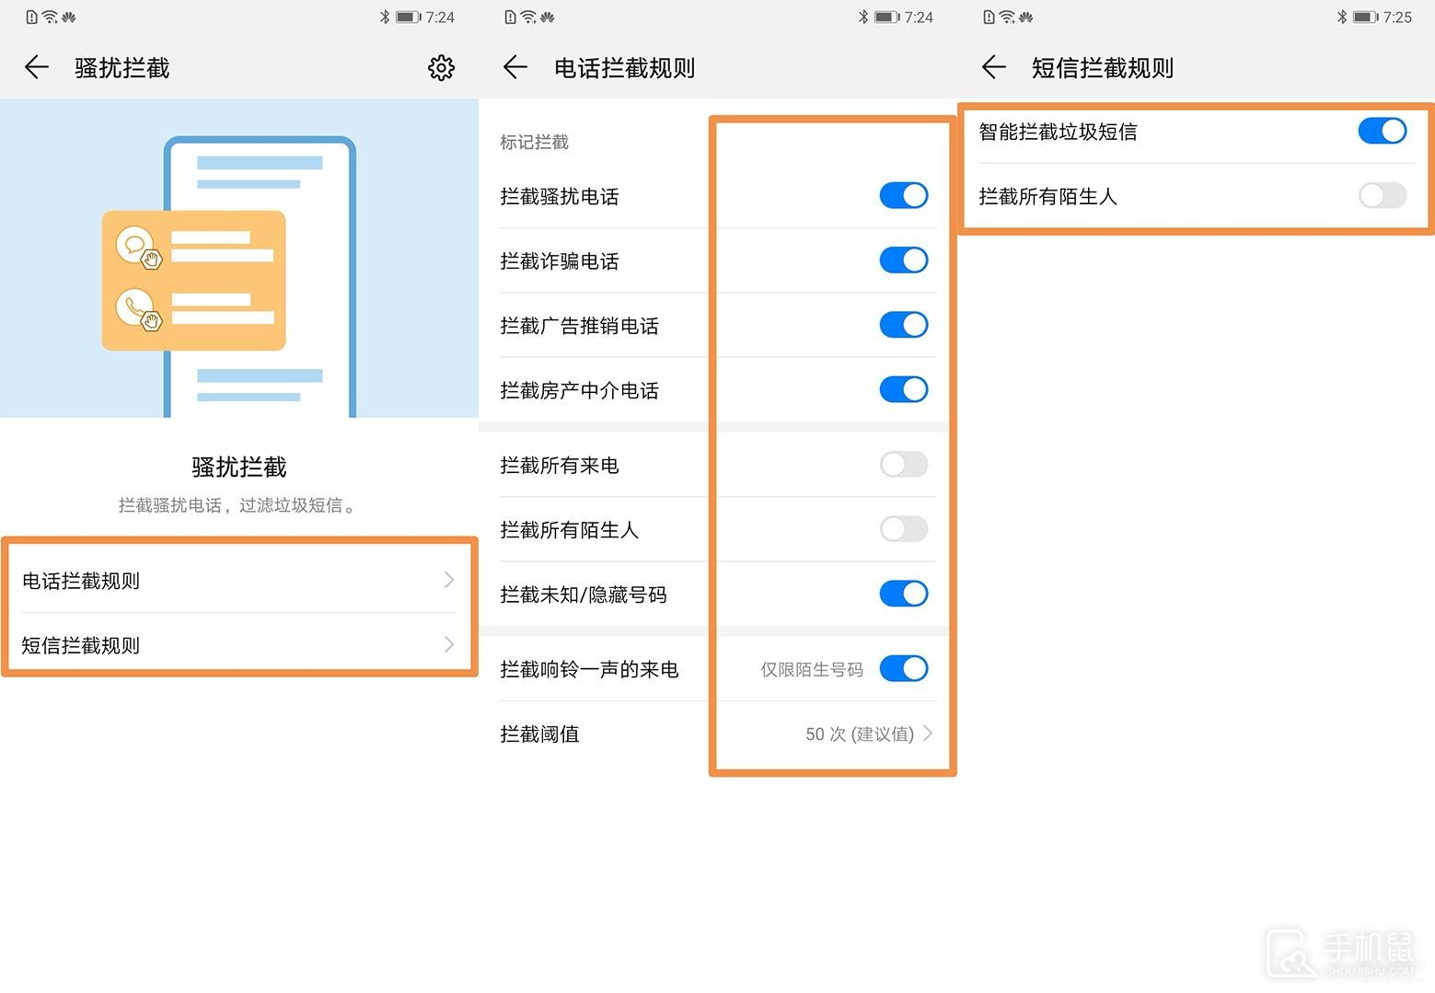Enable 拦截所有来电

903,464
